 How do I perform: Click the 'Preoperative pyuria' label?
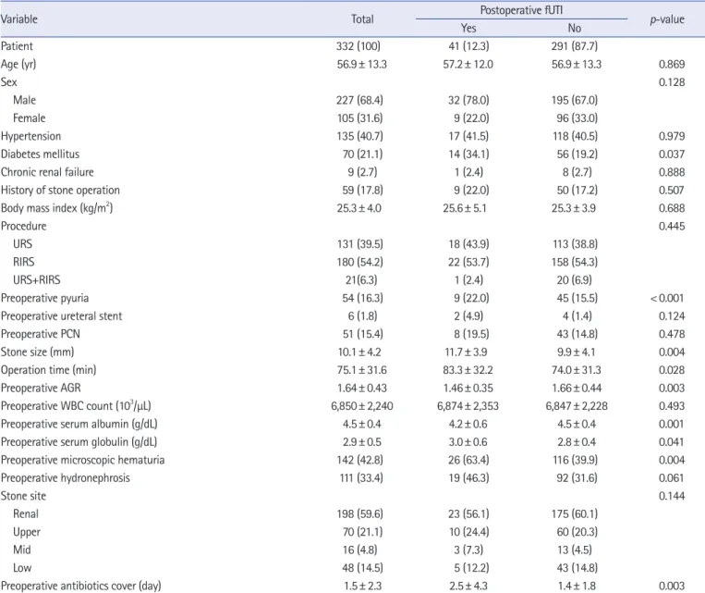[x=44, y=298]
